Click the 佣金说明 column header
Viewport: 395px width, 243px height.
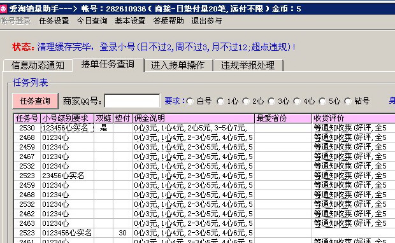coord(193,118)
